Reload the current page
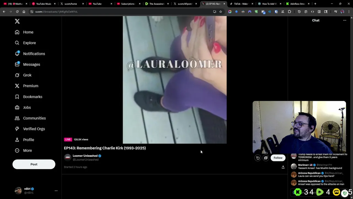 [x=17, y=12]
